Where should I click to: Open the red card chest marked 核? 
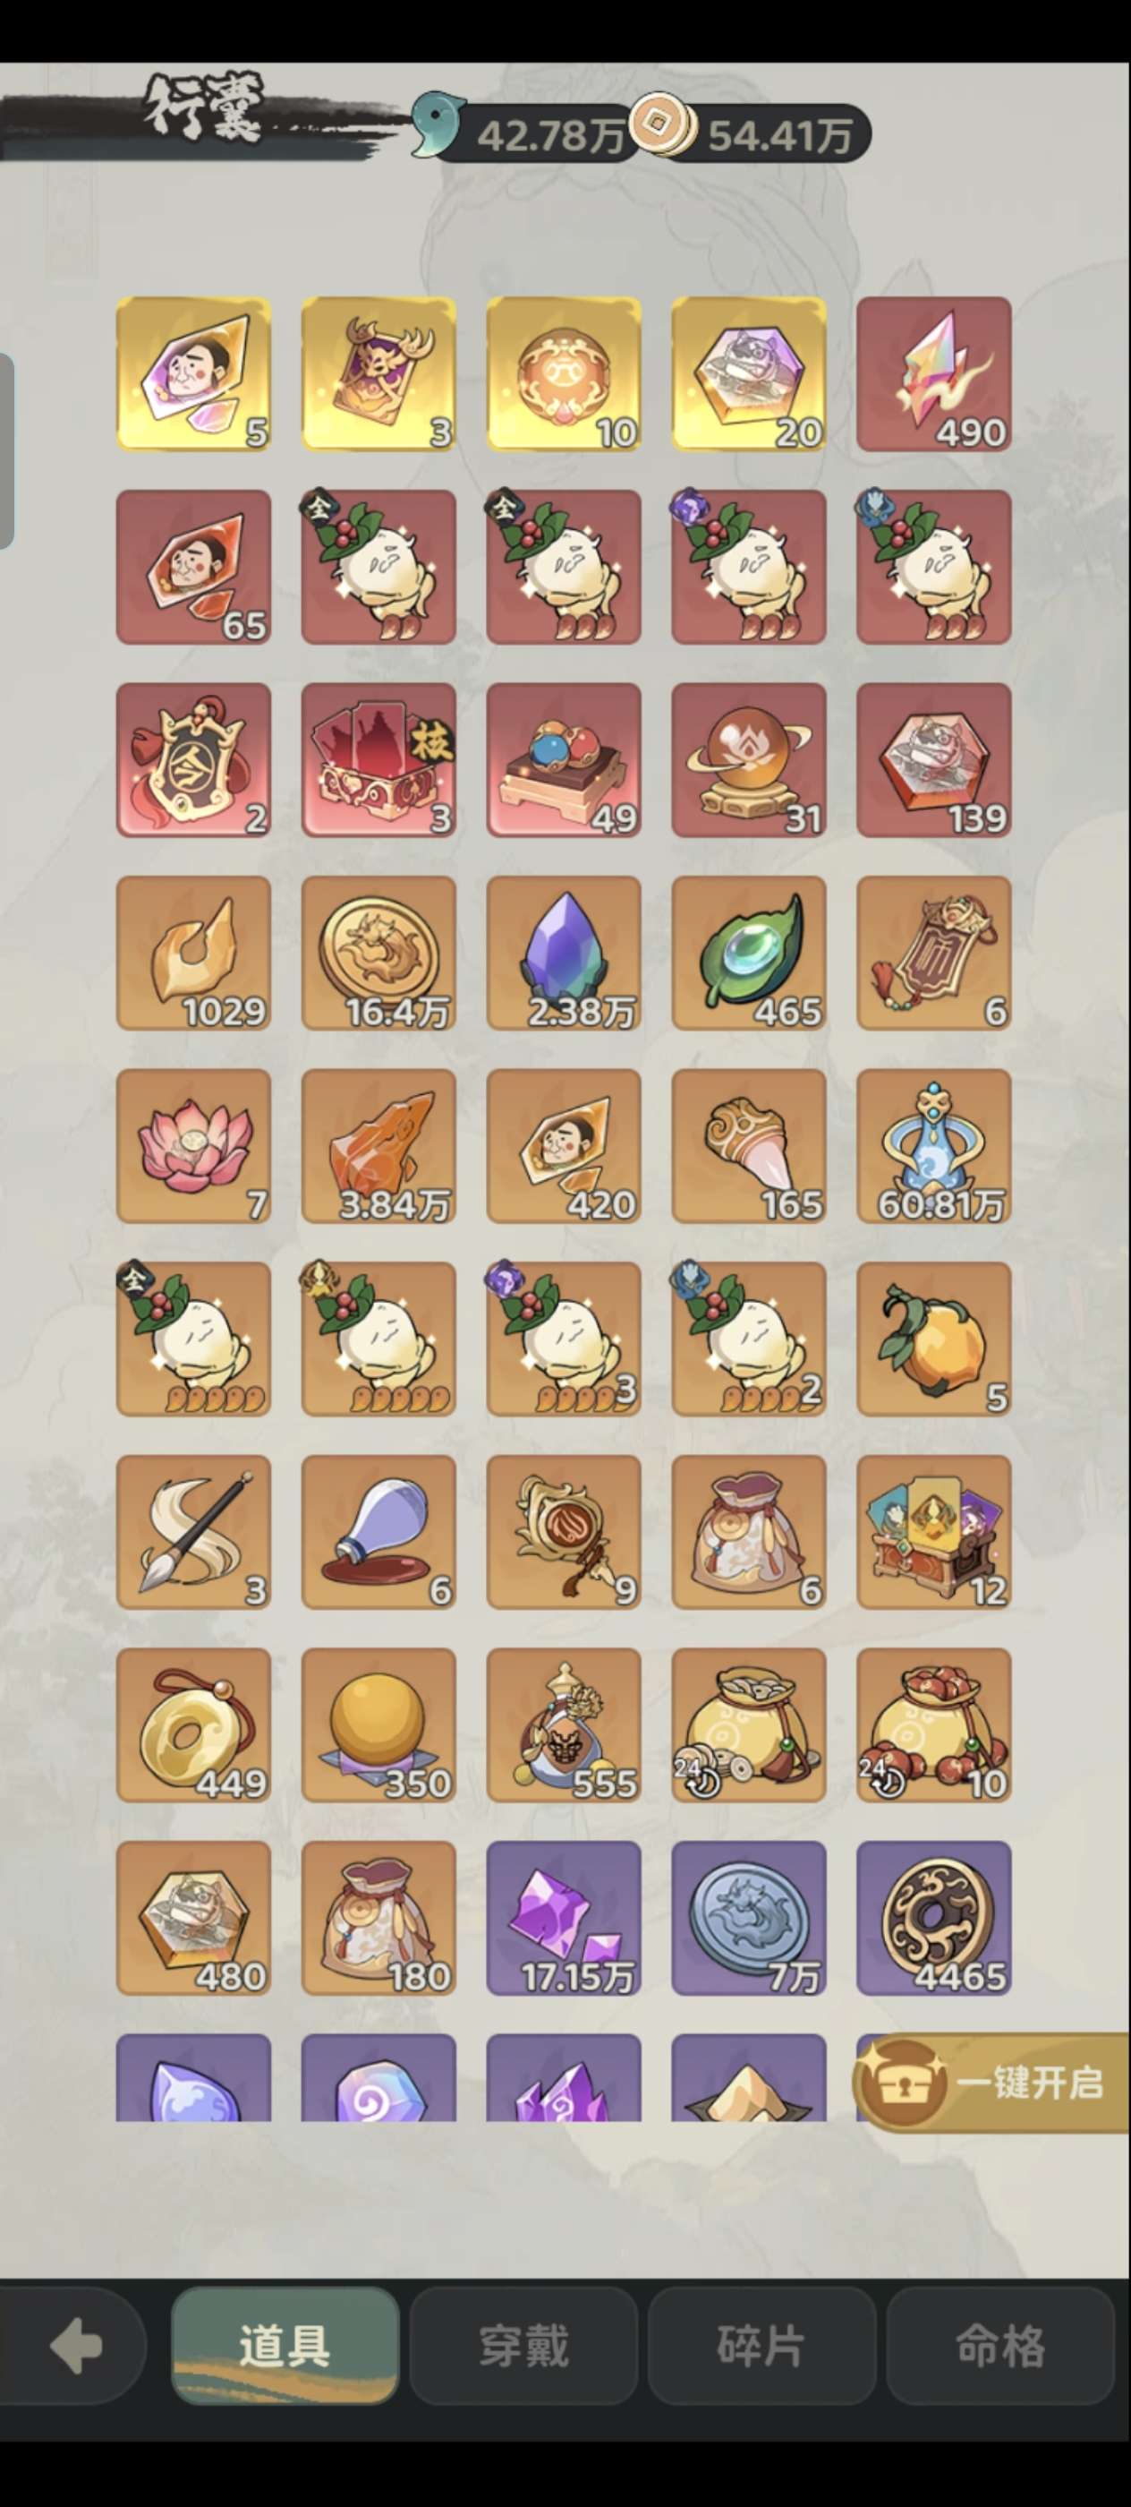pos(378,760)
